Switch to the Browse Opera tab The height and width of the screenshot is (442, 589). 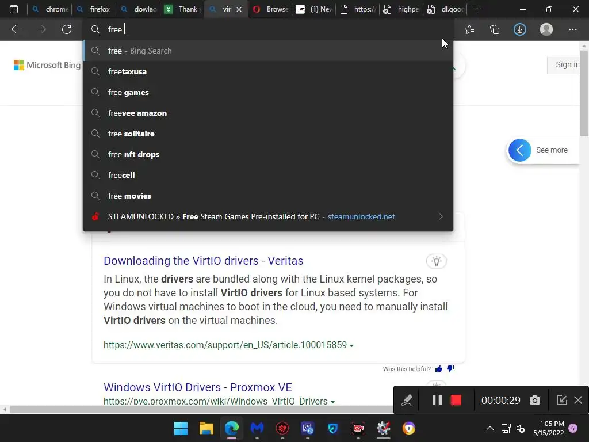[271, 9]
